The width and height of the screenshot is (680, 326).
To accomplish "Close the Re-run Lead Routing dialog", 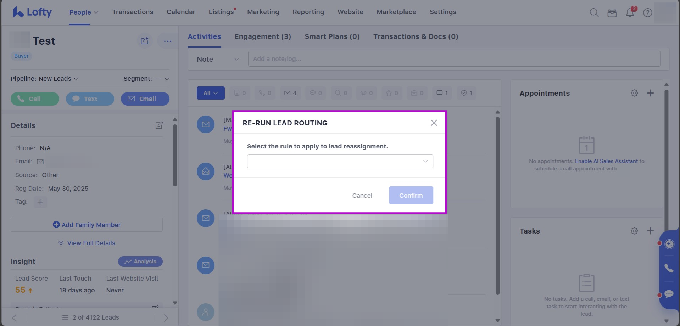I will 434,123.
